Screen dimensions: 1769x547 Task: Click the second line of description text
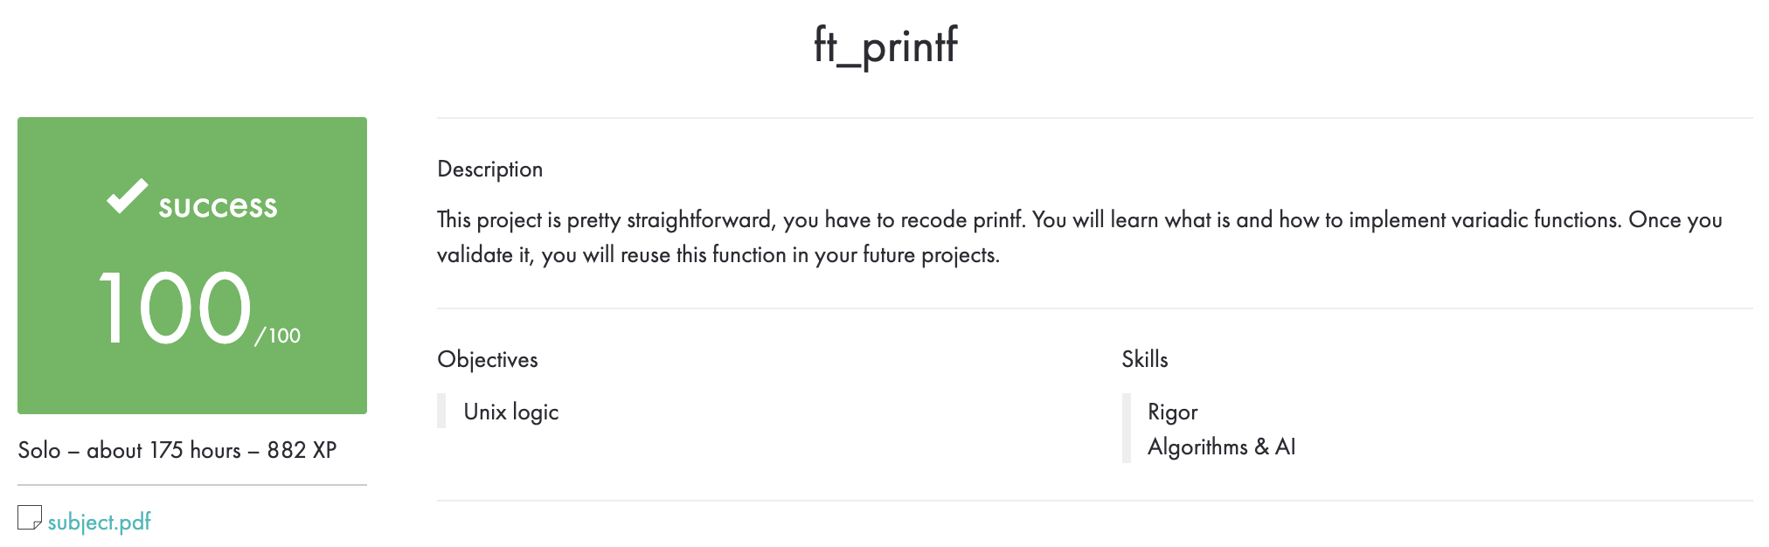[x=718, y=255]
